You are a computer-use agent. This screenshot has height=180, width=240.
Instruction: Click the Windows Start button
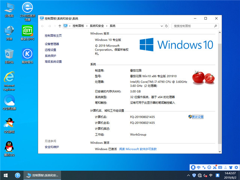click(x=6, y=175)
